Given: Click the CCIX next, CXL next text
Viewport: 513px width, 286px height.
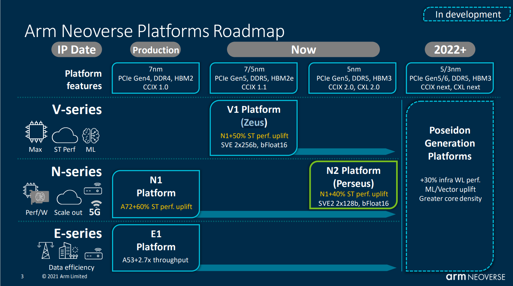Looking at the screenshot, I should click(x=450, y=87).
